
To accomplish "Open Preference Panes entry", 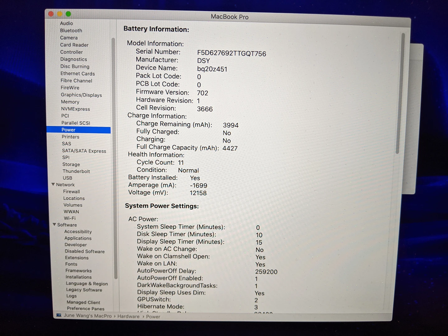I will coord(86,308).
